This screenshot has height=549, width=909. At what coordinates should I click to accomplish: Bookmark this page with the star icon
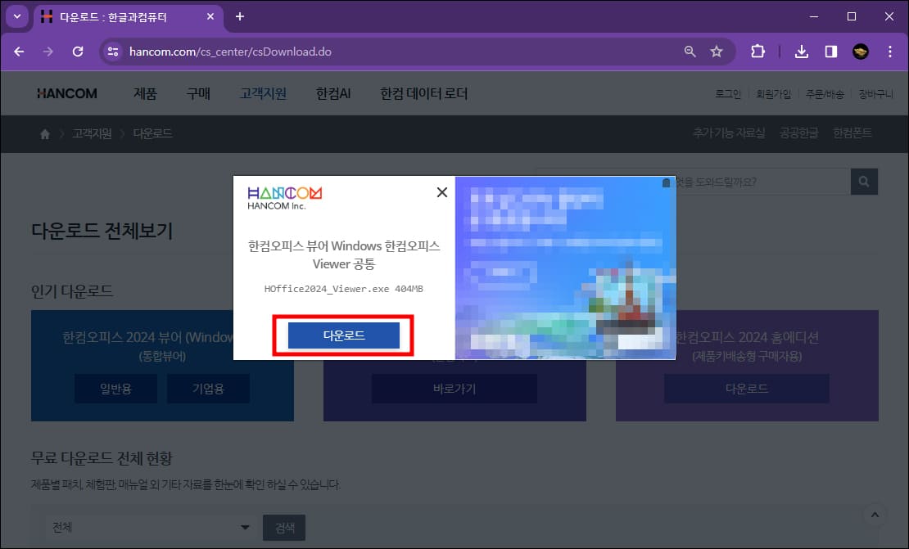coord(717,51)
